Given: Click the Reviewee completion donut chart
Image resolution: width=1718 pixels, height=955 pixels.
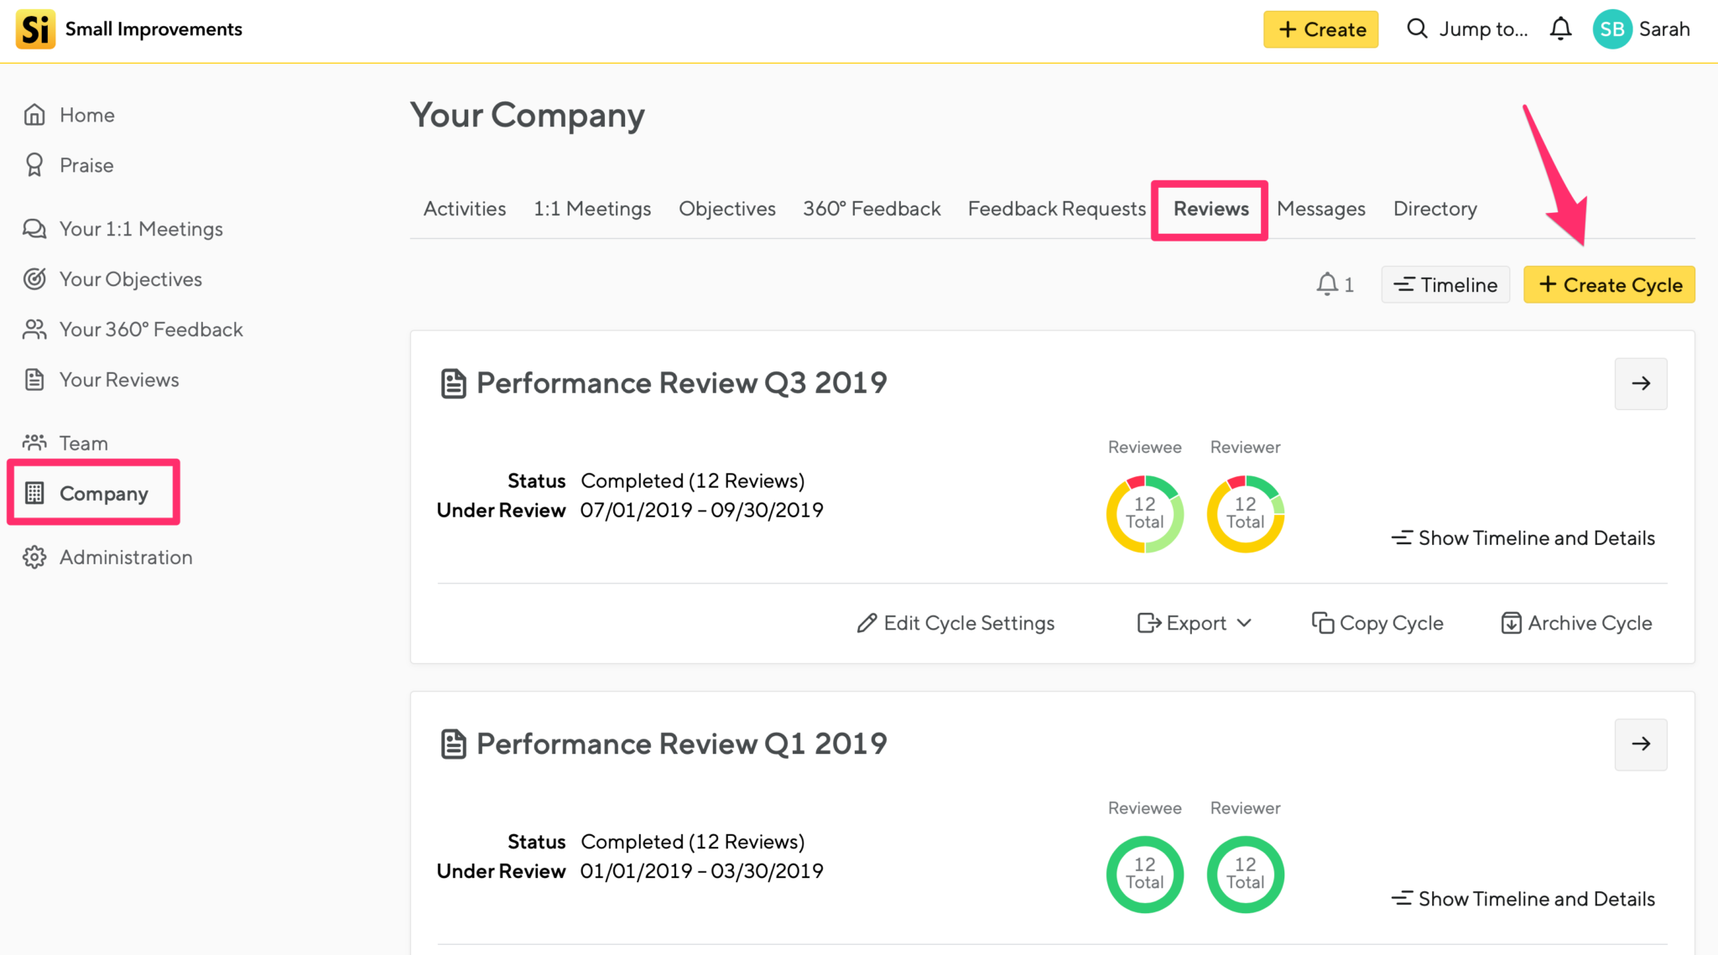Looking at the screenshot, I should coord(1144,512).
